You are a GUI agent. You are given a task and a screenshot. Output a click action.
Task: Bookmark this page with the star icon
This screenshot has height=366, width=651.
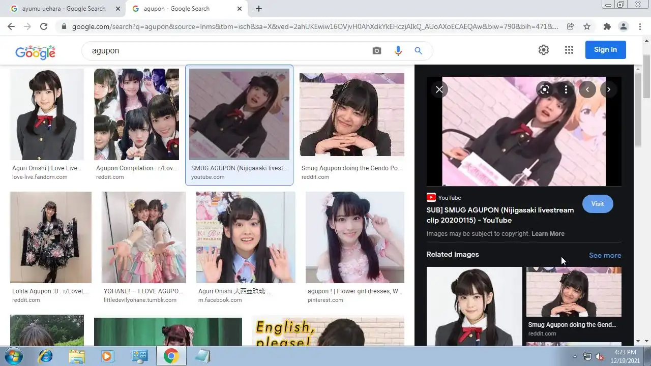[x=587, y=26]
